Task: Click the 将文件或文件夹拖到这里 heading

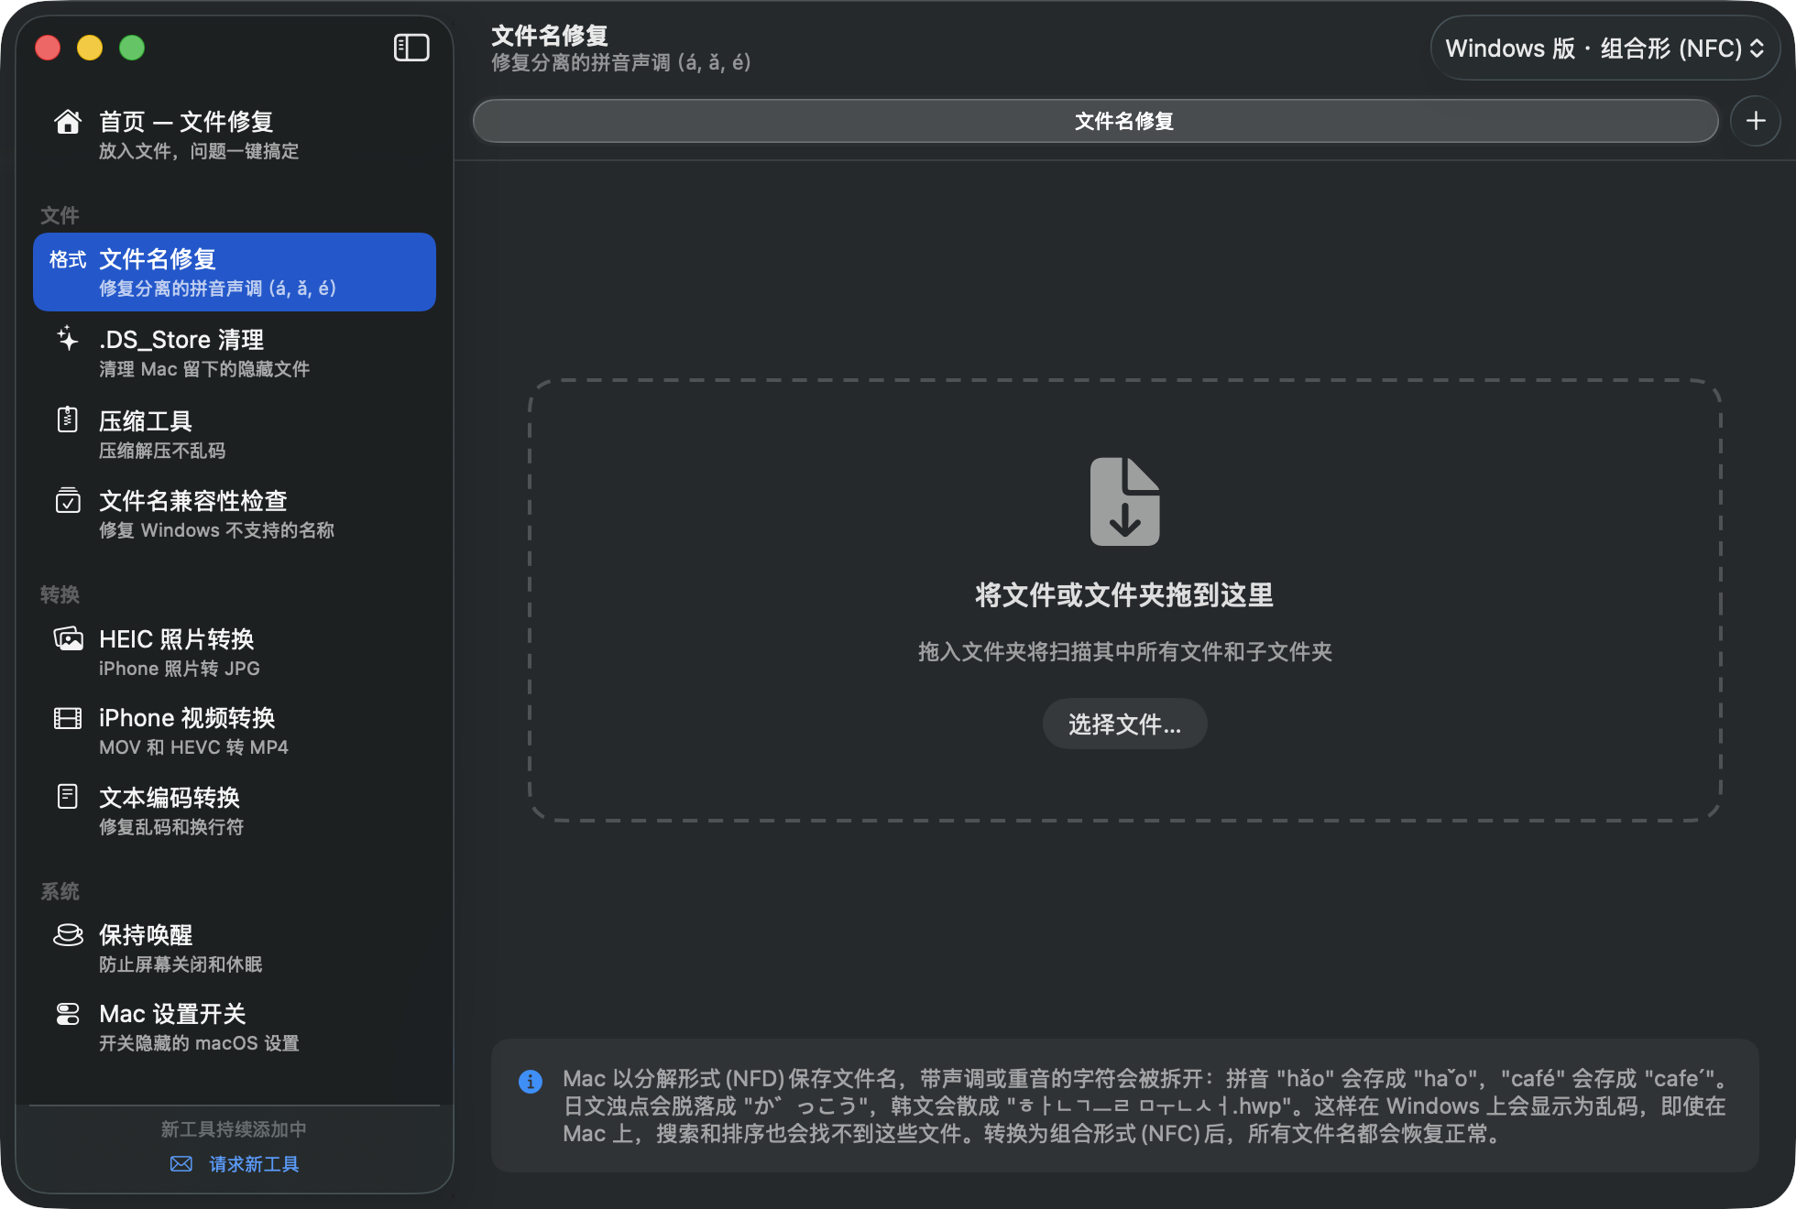Action: pyautogui.click(x=1124, y=595)
